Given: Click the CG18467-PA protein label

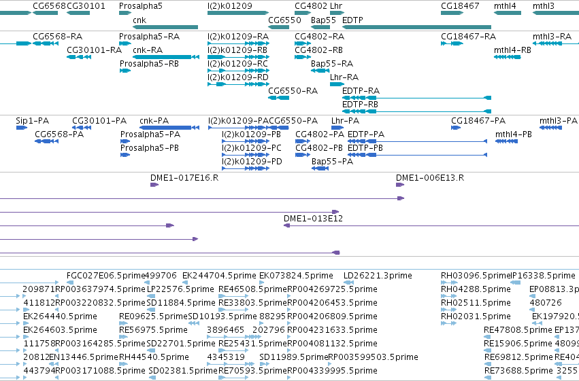Looking at the screenshot, I should click(x=478, y=121).
